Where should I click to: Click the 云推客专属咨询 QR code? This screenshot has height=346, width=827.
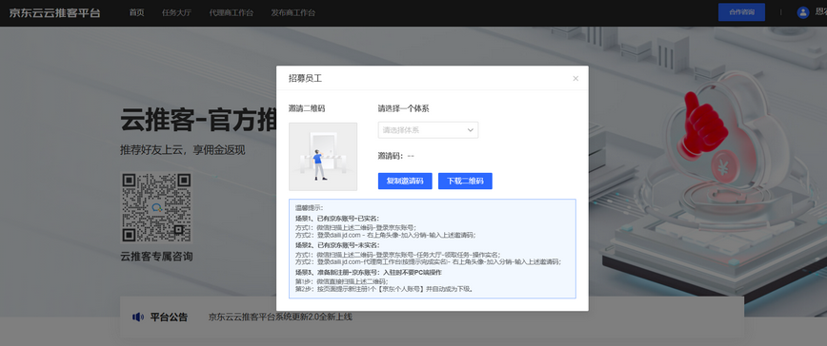click(x=156, y=208)
